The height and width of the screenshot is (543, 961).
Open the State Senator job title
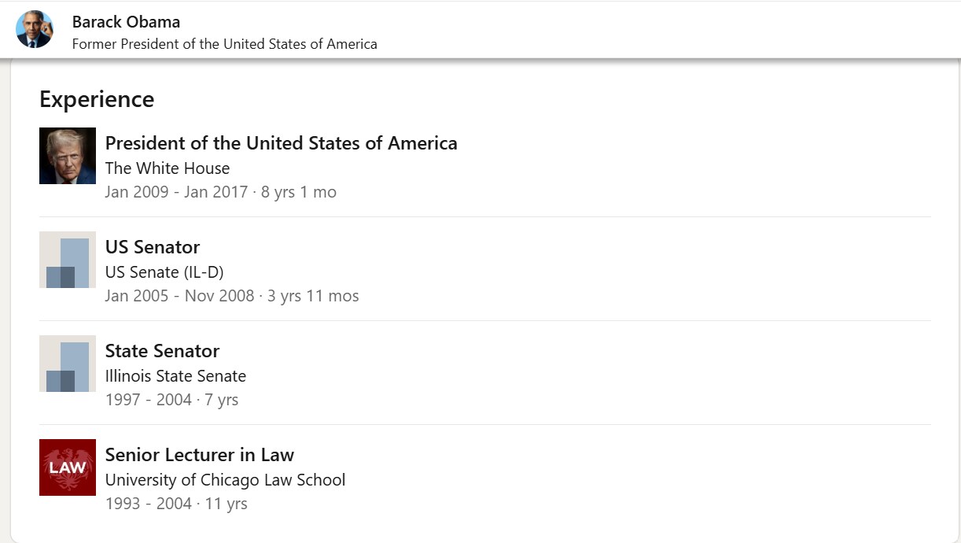[x=162, y=351]
